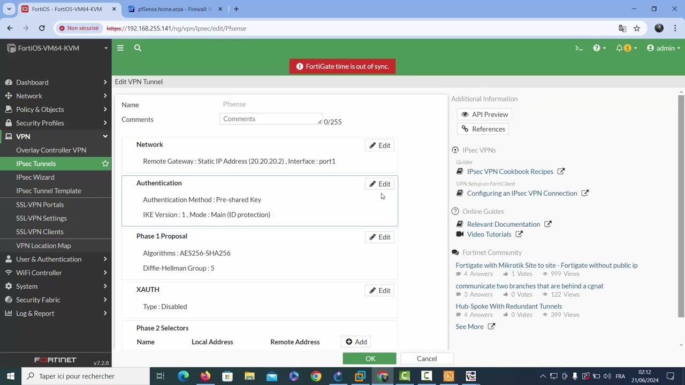Open Hub-Spoke With Redundant Tunnels post
685x385 pixels.
tap(508, 306)
